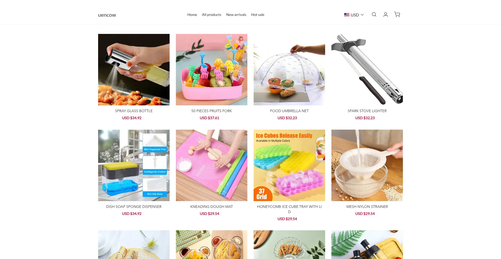Open the search magnifier icon
This screenshot has height=259, width=501.
point(374,15)
